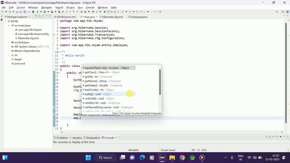The width and height of the screenshot is (290, 163).
Task: Click the Open Perspective icon
Action: click(x=283, y=12)
